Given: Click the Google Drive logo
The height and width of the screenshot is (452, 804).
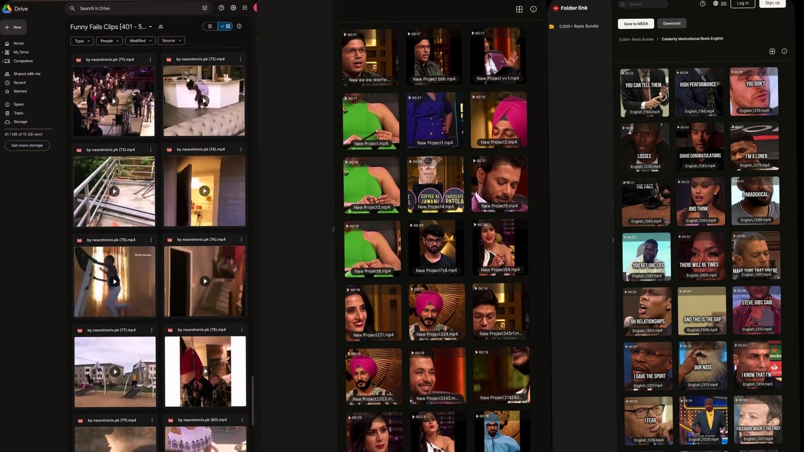Looking at the screenshot, I should click(7, 8).
